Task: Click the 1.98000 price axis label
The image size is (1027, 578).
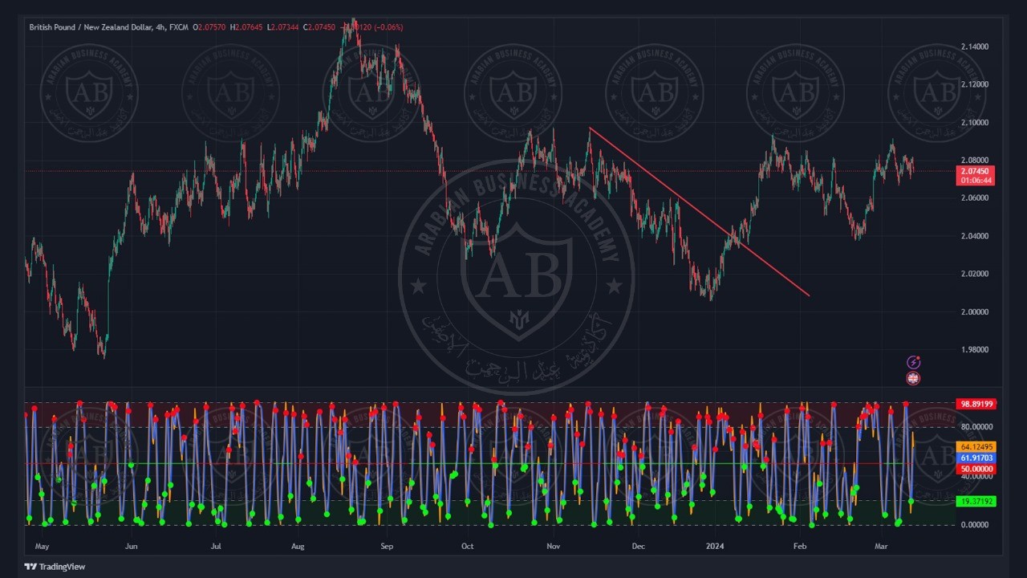Action: [x=975, y=350]
